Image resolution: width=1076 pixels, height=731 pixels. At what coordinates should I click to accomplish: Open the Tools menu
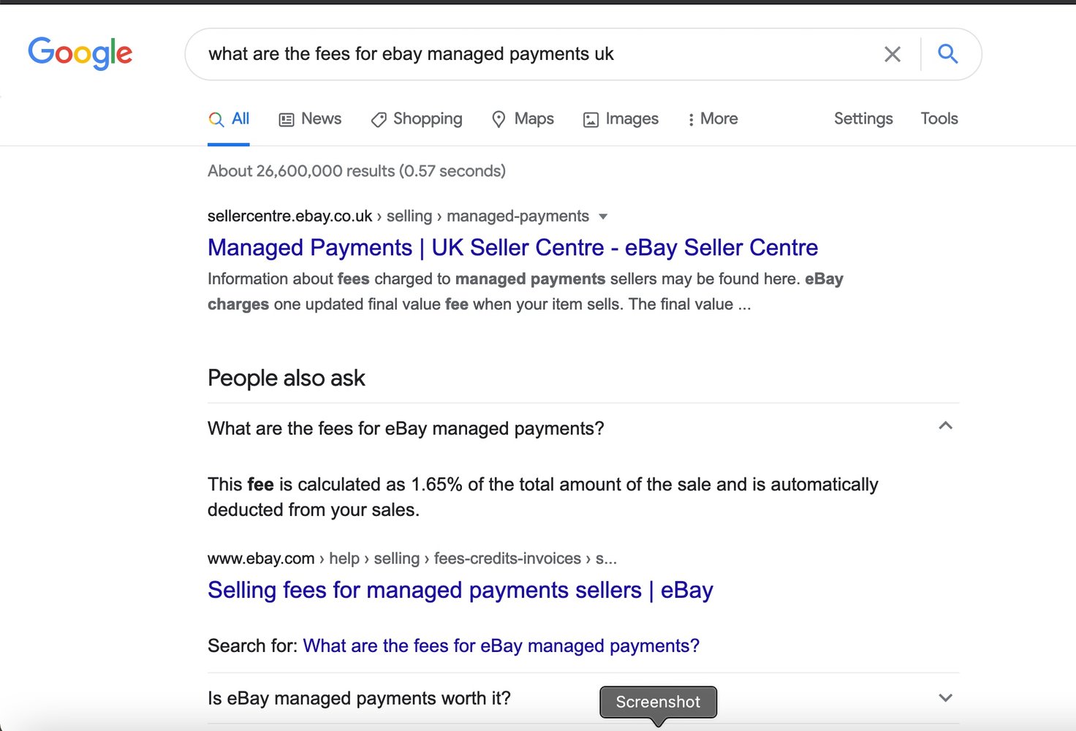939,118
